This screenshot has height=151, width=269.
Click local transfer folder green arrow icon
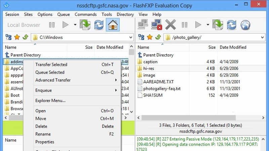(x=85, y=25)
